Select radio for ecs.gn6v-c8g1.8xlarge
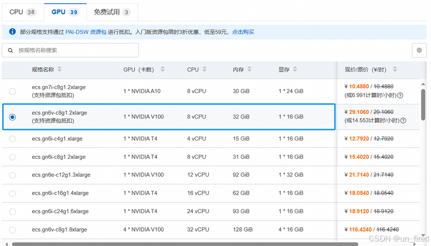 click(x=12, y=230)
